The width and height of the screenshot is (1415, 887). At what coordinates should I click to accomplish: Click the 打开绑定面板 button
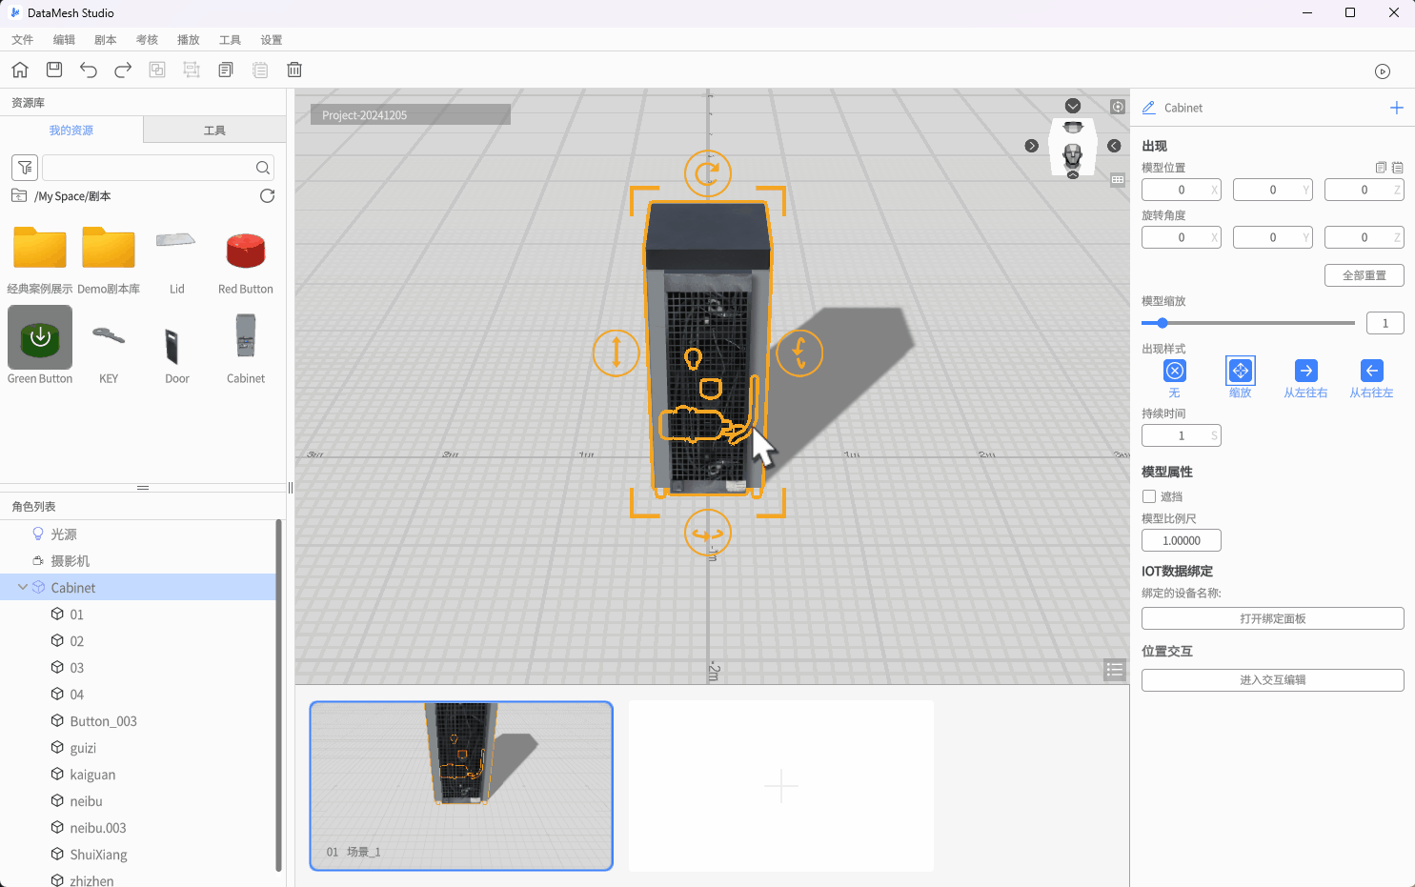[1272, 618]
